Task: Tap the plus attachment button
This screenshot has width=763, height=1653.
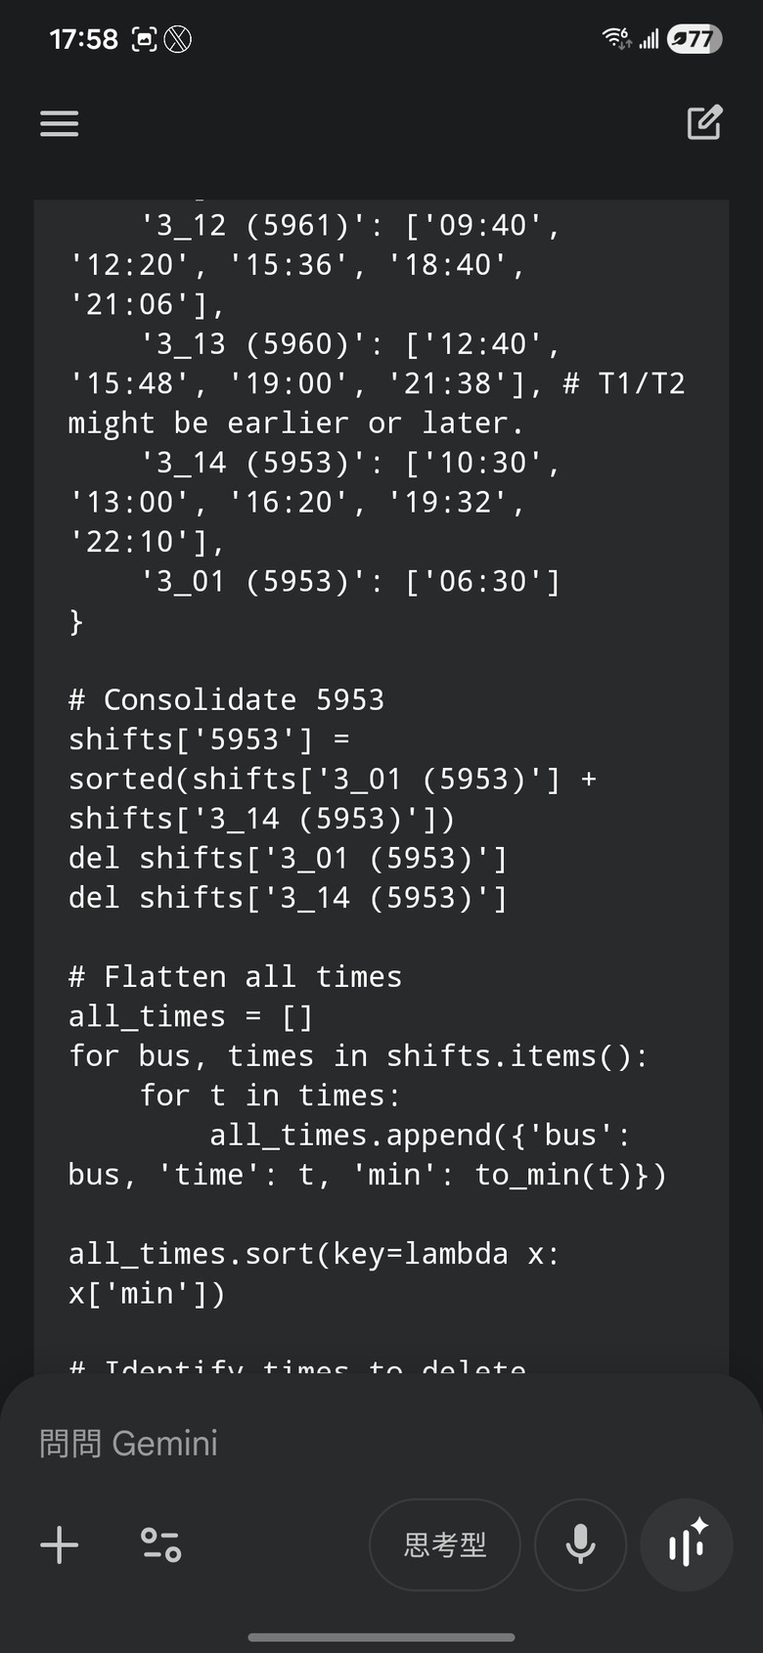Action: click(x=60, y=1544)
